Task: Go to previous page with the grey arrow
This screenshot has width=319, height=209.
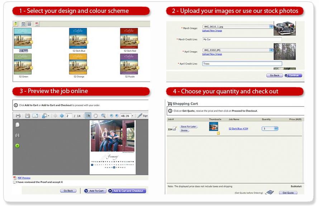Action: (x=55, y=116)
